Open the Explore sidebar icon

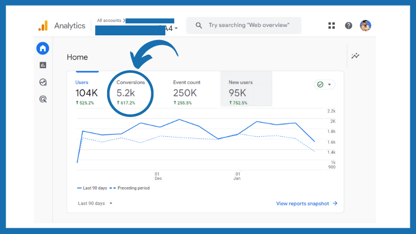click(x=43, y=82)
